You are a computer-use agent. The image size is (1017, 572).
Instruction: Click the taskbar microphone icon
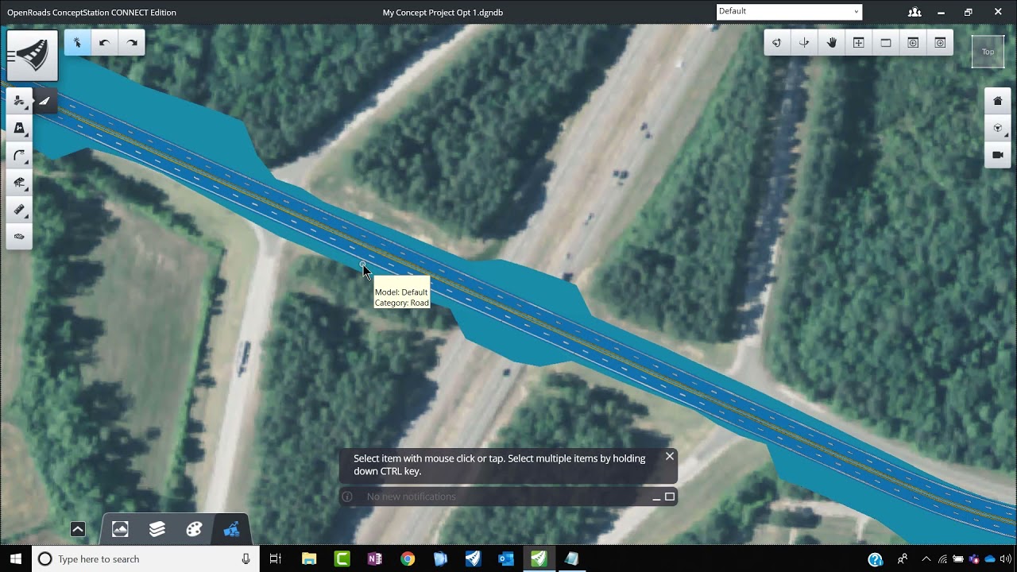[x=246, y=559]
